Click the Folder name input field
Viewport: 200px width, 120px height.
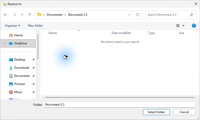tap(120, 105)
